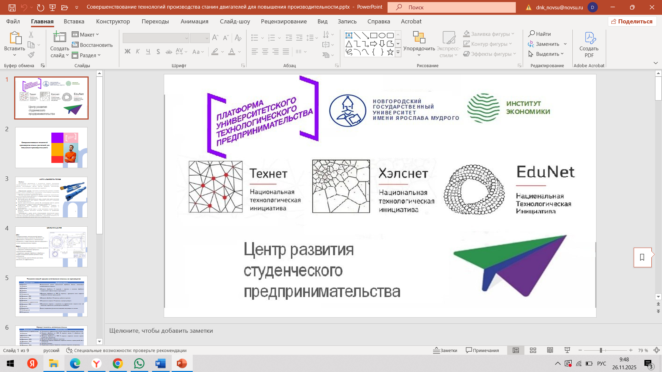The width and height of the screenshot is (662, 372).
Task: Start slideshow from beginning icon
Action: [52, 7]
